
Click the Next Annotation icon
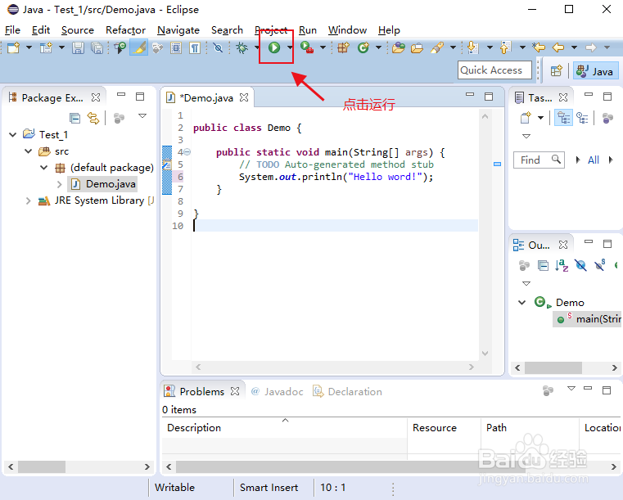(x=473, y=47)
